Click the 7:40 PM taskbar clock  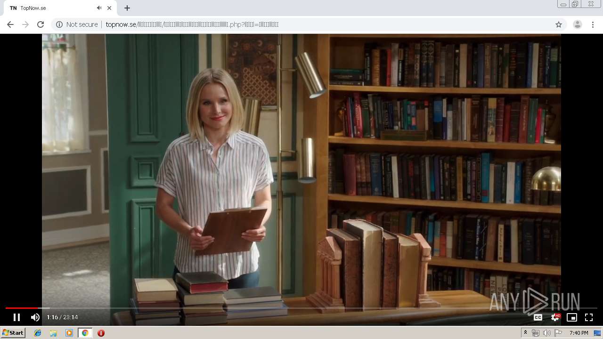pyautogui.click(x=579, y=333)
